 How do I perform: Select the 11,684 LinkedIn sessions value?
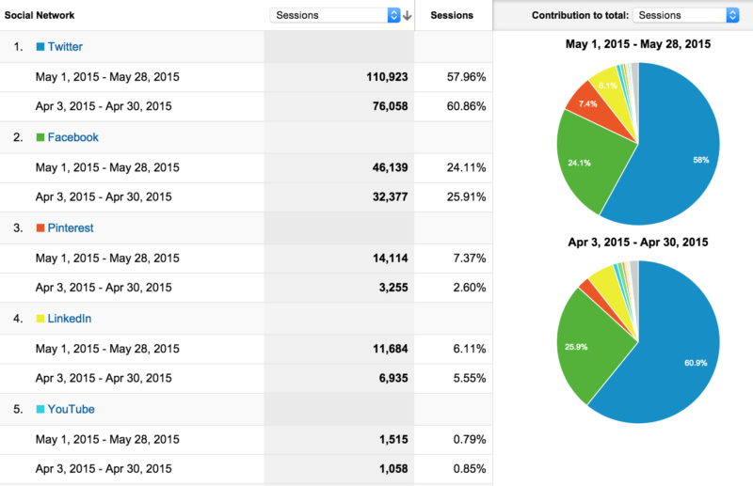click(x=390, y=349)
